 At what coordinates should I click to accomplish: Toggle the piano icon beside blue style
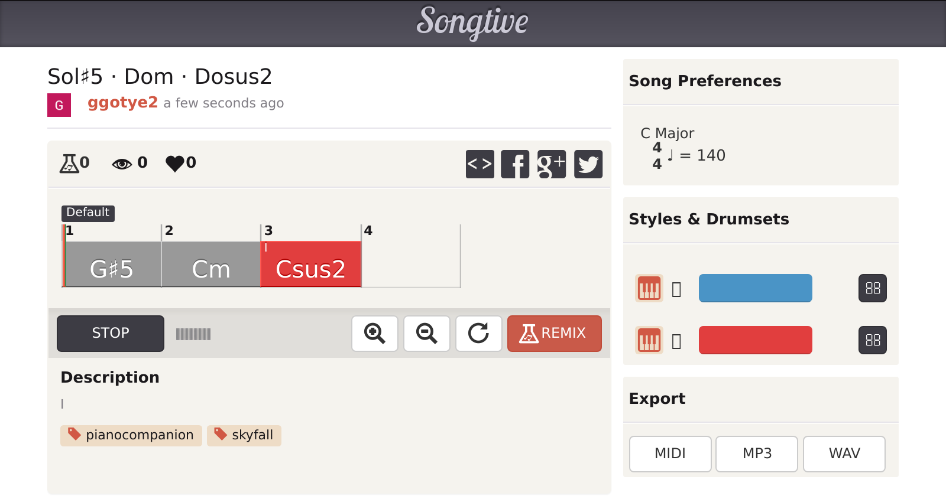(649, 289)
